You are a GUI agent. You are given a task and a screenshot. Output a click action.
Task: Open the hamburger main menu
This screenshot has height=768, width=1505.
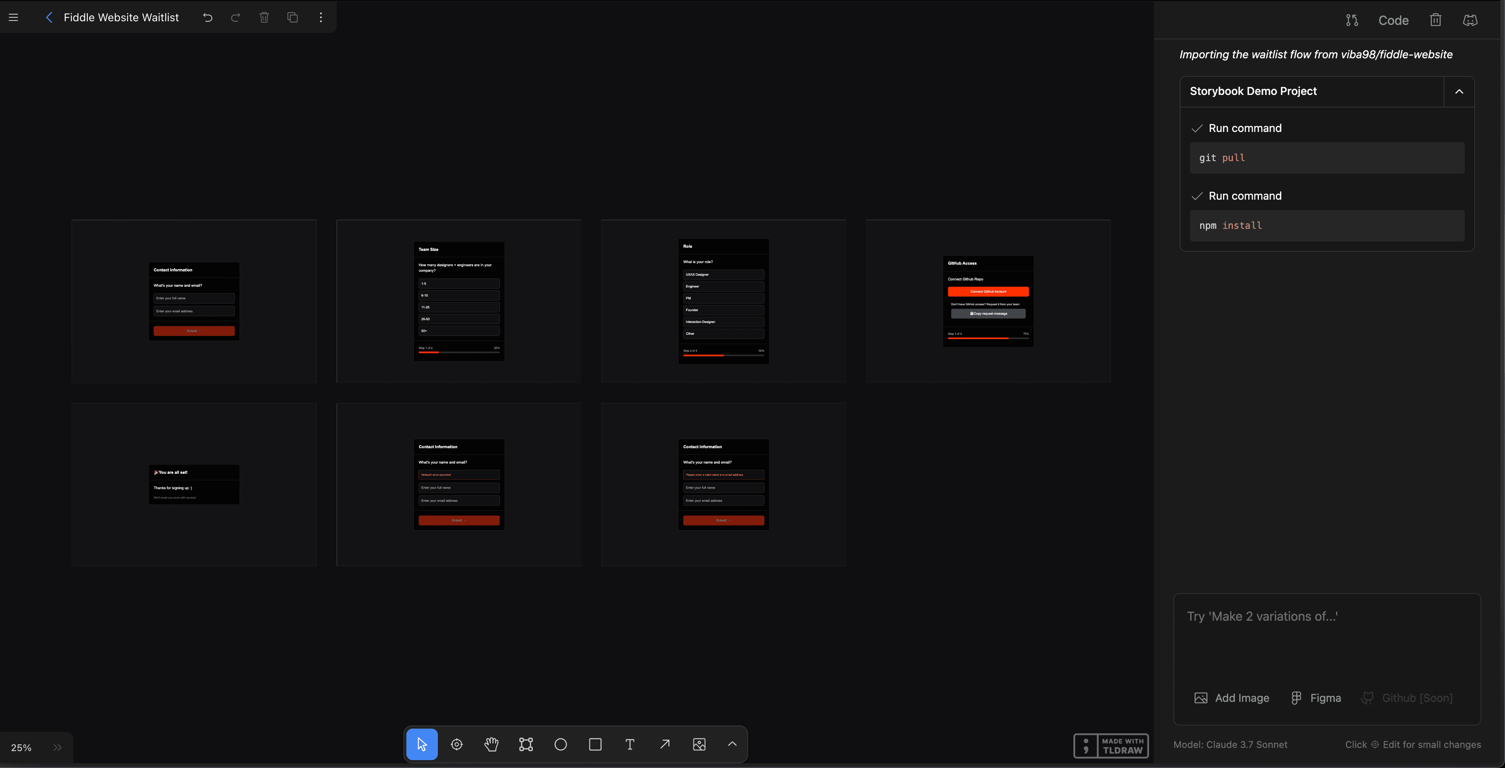point(13,18)
